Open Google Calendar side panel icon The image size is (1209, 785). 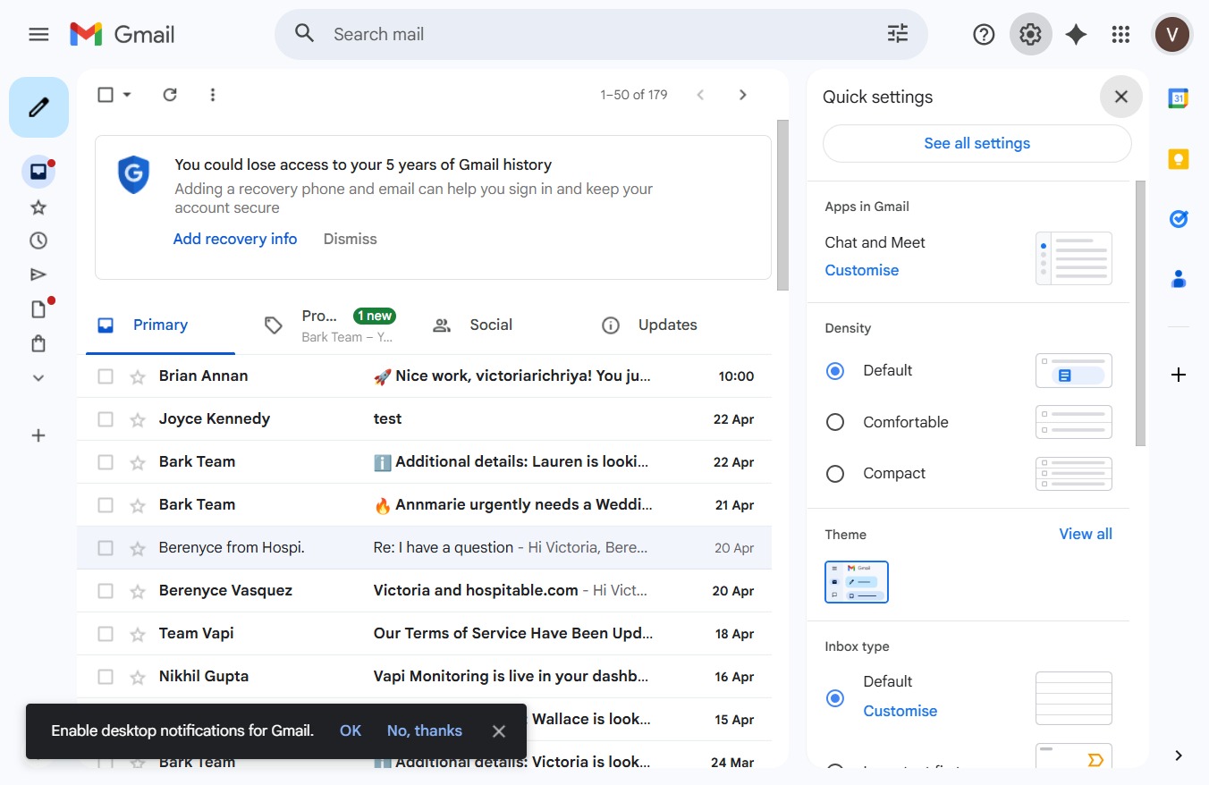pos(1179,98)
